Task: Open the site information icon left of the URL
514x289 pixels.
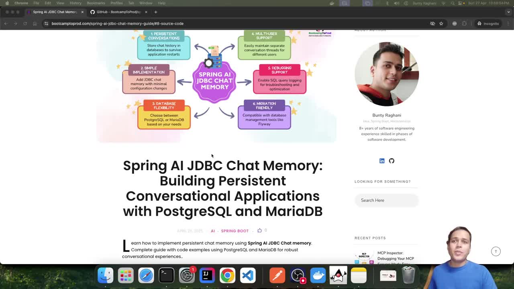Action: pos(46,24)
